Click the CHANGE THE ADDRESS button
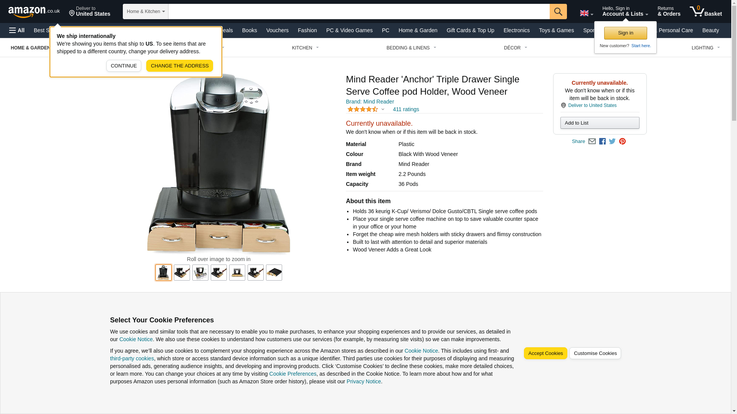The width and height of the screenshot is (737, 414). (180, 66)
